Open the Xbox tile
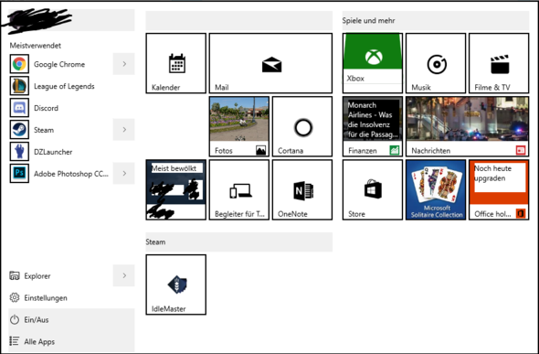This screenshot has width=539, height=354. [373, 63]
